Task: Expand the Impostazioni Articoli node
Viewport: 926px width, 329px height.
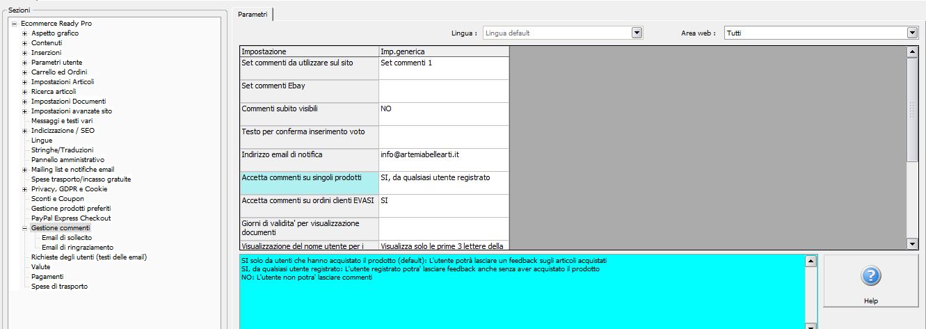Action: pyautogui.click(x=24, y=82)
